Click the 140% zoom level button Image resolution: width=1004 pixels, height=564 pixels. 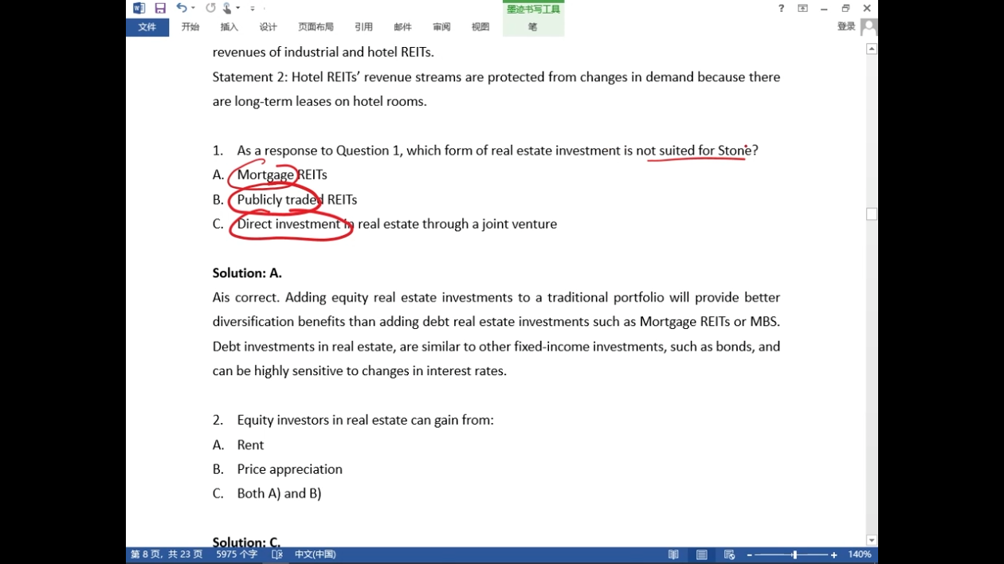pos(859,554)
